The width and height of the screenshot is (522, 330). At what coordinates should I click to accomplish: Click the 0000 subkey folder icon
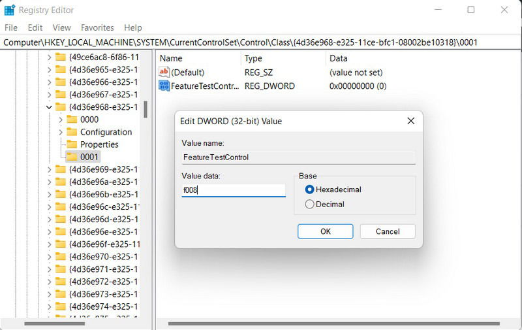point(72,120)
